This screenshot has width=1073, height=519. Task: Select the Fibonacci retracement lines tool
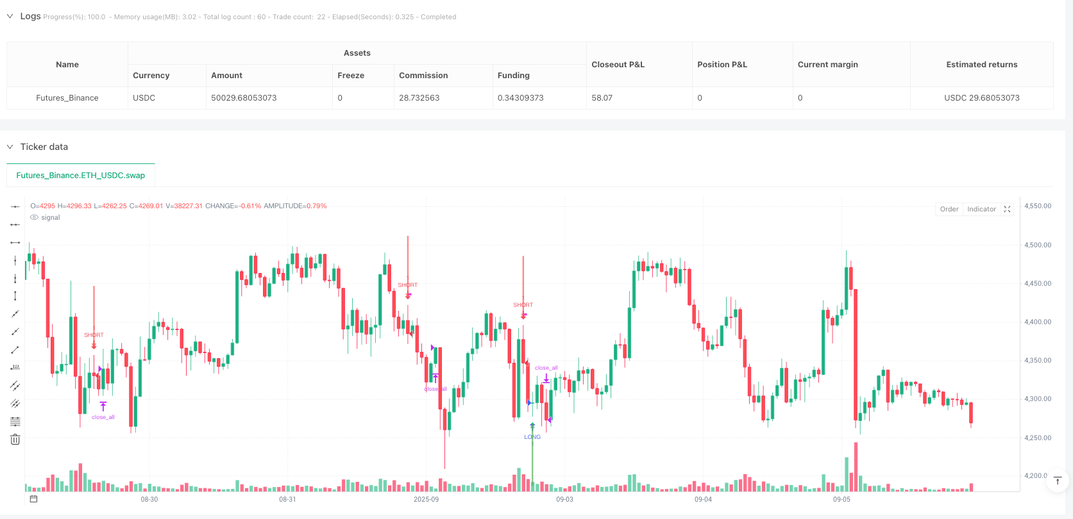click(15, 422)
